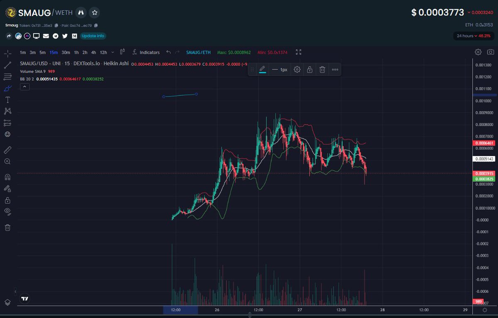Switch to the 30m timeframe
Image resolution: width=498 pixels, height=318 pixels.
click(66, 52)
